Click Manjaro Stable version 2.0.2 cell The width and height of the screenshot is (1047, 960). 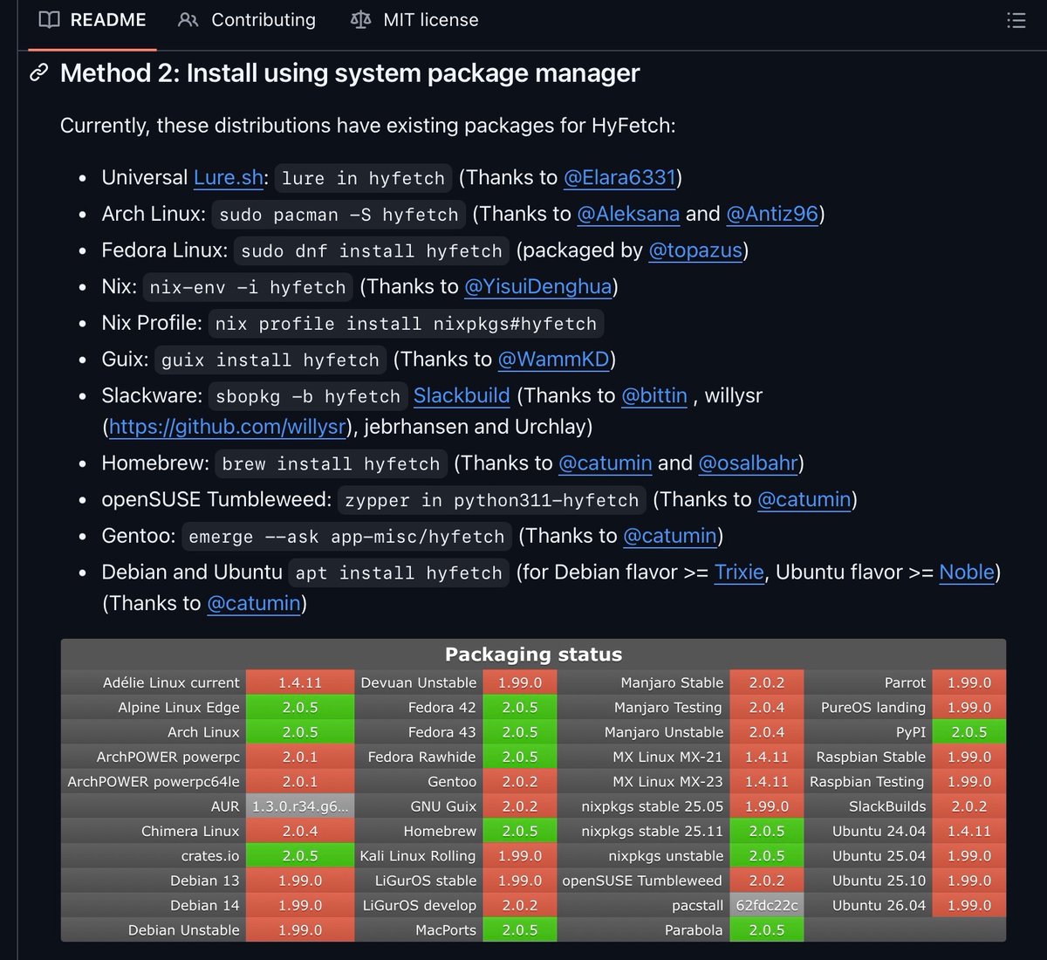pyautogui.click(x=767, y=682)
